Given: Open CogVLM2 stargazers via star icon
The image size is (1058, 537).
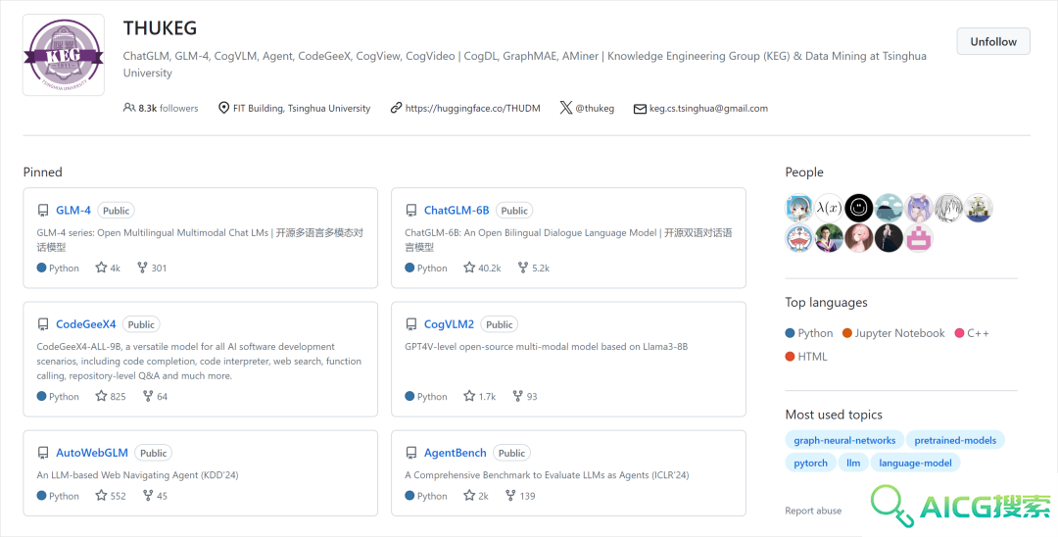Looking at the screenshot, I should (469, 396).
